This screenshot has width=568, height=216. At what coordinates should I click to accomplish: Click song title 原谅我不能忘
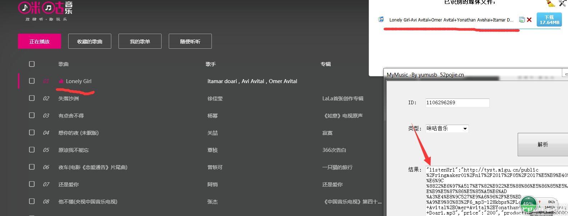click(74, 150)
